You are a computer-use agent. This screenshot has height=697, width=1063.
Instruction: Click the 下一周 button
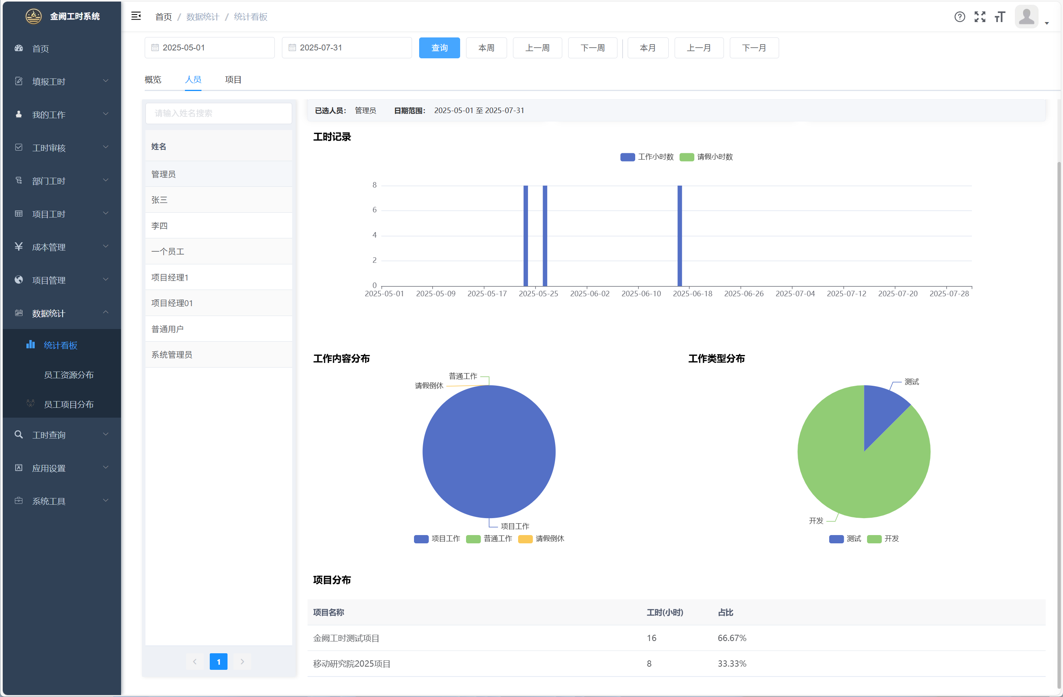pyautogui.click(x=592, y=48)
